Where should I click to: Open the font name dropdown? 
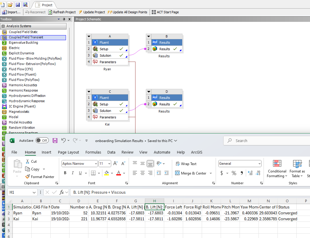click(96, 164)
